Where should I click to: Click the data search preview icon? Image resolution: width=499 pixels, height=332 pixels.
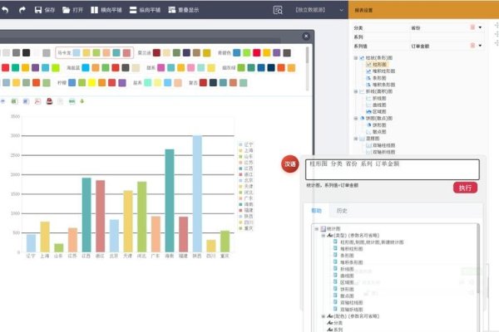(x=278, y=10)
